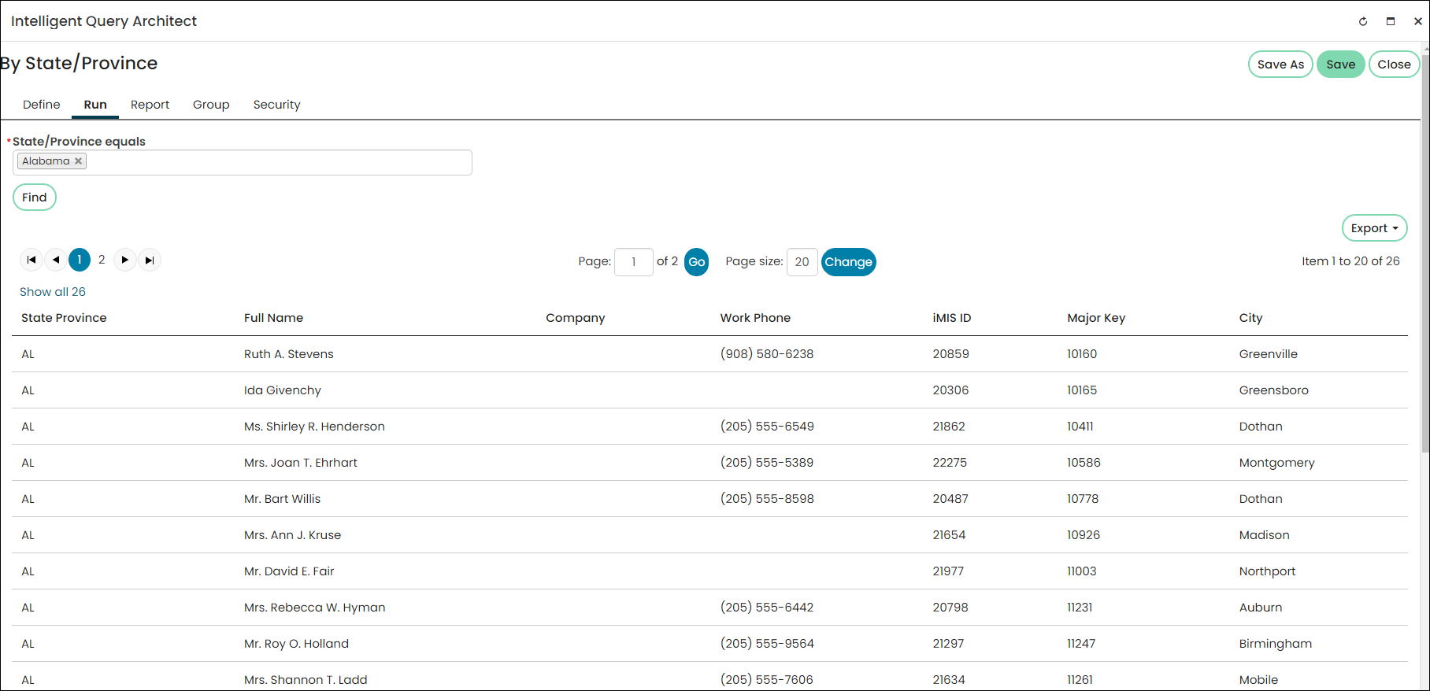1430x691 pixels.
Task: Click phone number (908) 580-6238
Action: (x=767, y=354)
